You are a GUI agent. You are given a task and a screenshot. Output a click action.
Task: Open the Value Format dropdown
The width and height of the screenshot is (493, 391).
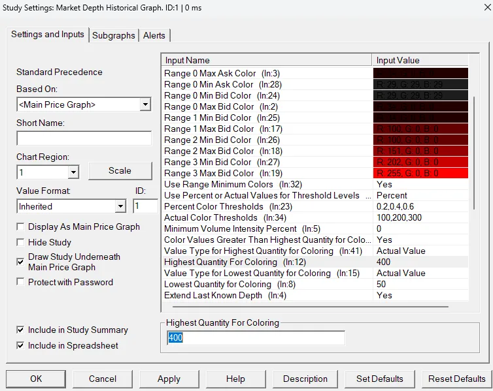pos(120,206)
